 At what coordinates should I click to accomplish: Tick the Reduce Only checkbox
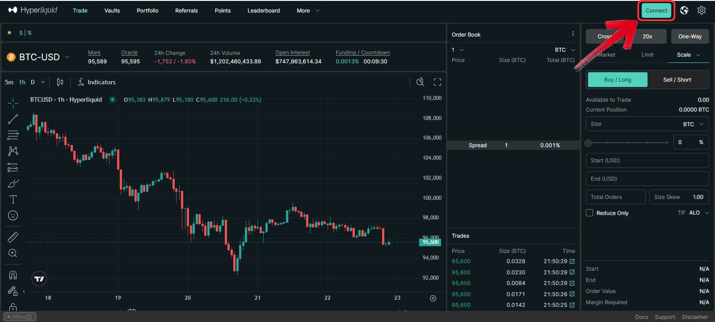tap(589, 213)
